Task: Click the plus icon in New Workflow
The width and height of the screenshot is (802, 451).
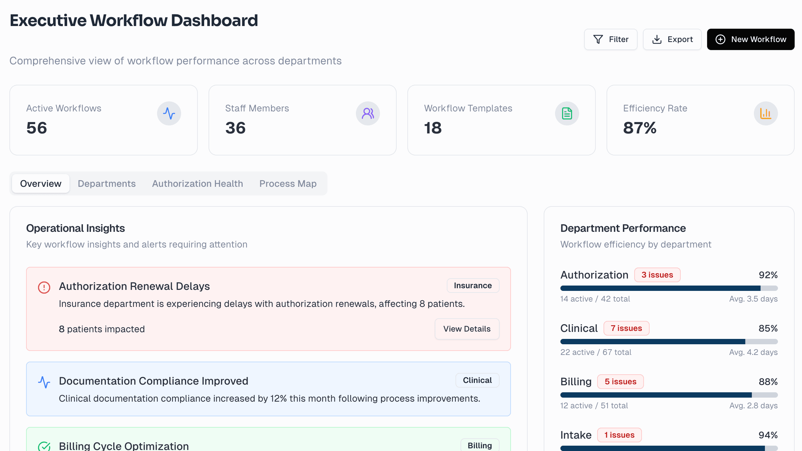Action: [720, 39]
